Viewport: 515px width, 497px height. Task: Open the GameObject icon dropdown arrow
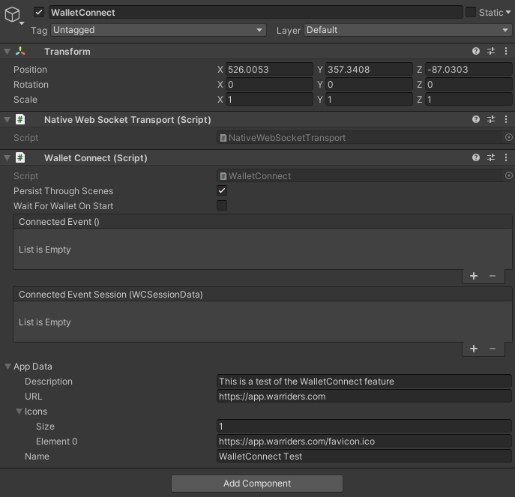click(x=22, y=23)
